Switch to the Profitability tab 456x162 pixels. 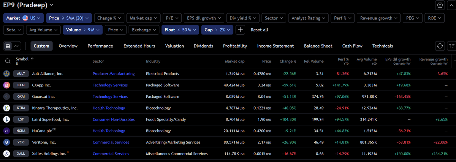[x=235, y=46]
